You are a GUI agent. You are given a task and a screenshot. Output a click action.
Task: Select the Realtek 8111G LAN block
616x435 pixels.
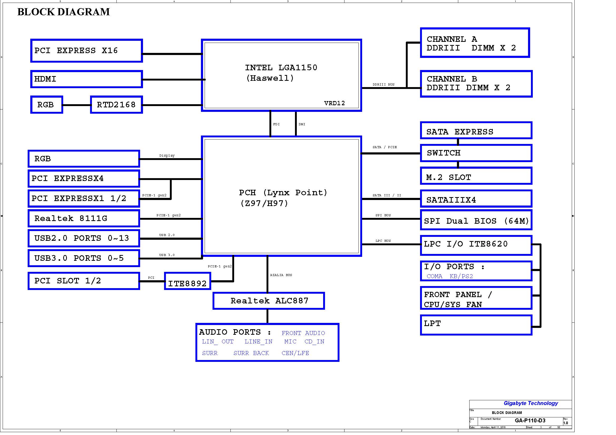84,218
